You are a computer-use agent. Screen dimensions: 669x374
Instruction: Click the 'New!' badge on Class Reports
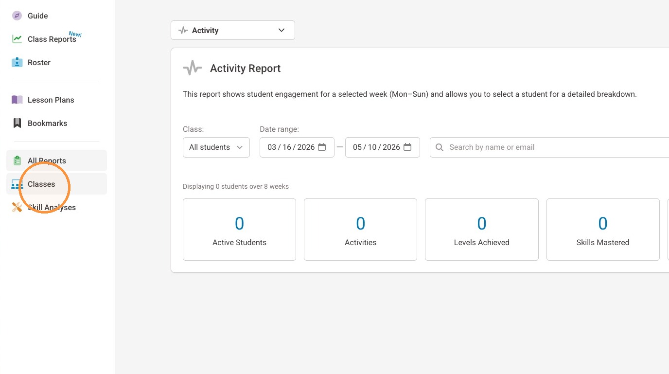75,34
